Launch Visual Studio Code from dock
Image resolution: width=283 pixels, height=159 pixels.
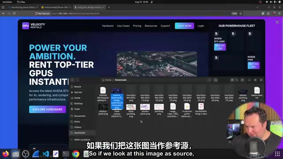(46, 154)
